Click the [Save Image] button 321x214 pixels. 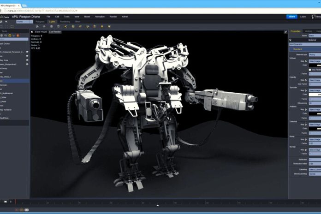click(x=41, y=32)
